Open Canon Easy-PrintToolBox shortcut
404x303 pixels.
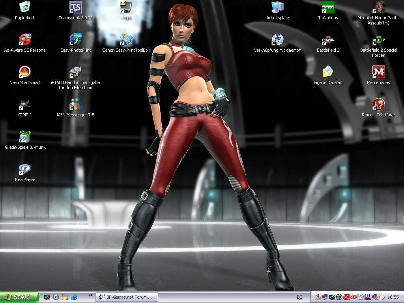tap(126, 43)
